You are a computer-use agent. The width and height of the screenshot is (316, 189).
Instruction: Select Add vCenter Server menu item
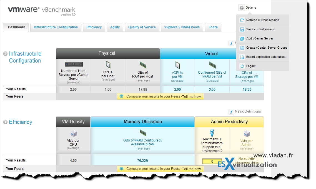(263, 39)
